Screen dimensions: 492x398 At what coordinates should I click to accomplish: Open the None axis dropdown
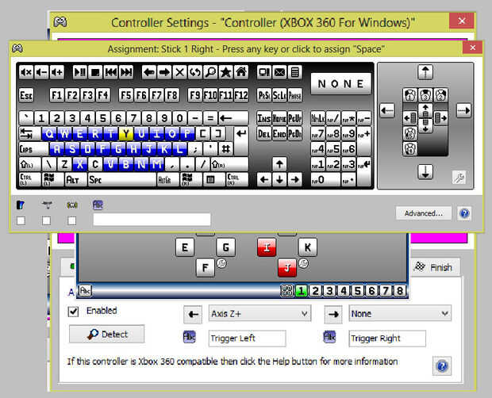(400, 314)
